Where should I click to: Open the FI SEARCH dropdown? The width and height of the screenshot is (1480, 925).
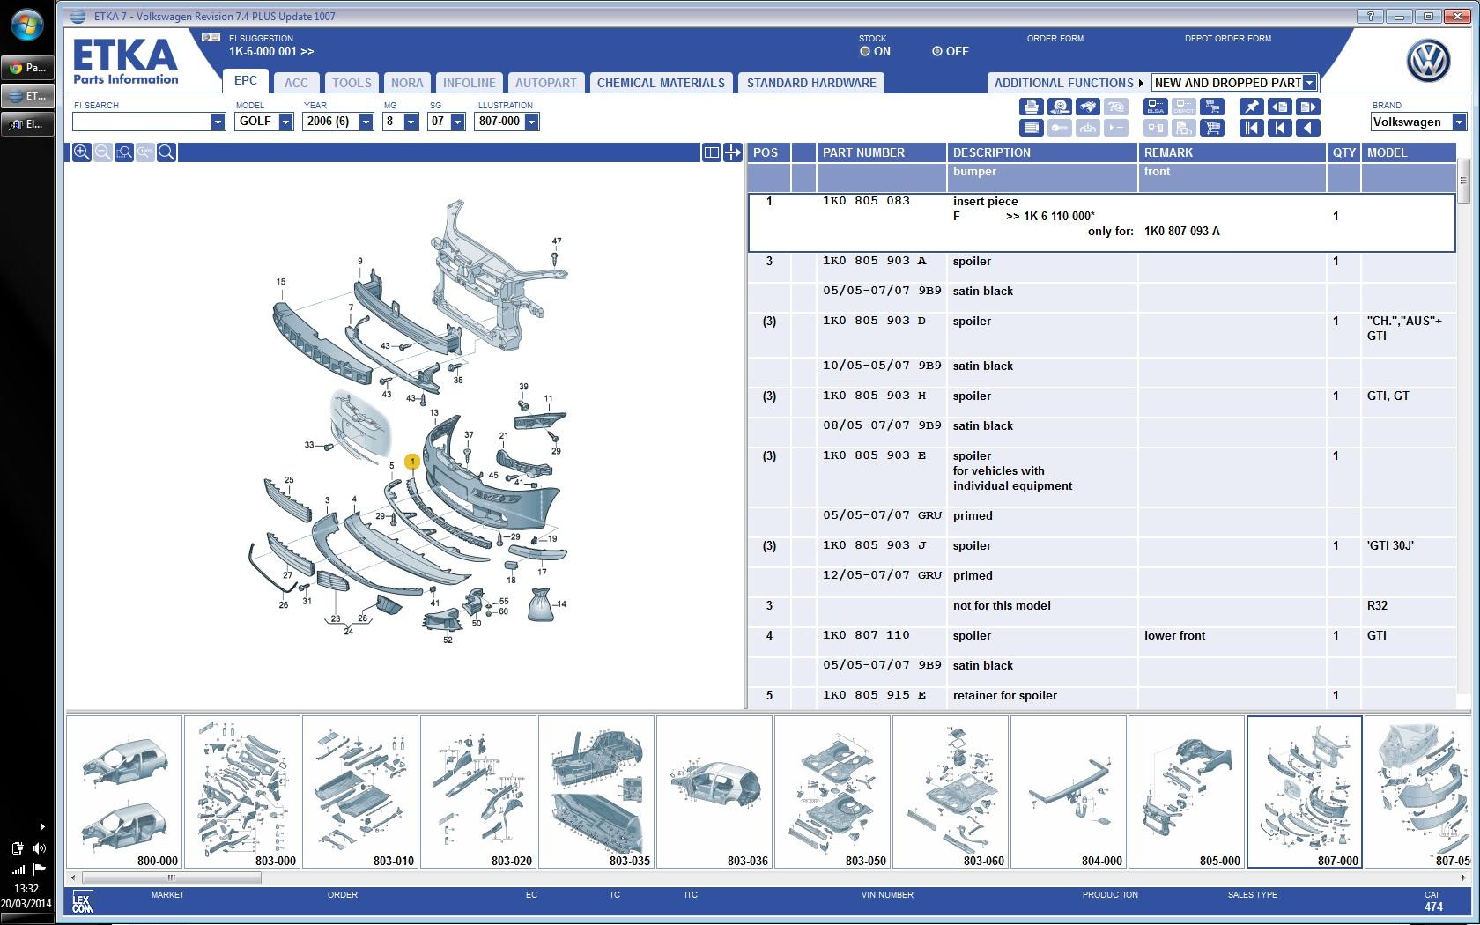click(x=218, y=122)
